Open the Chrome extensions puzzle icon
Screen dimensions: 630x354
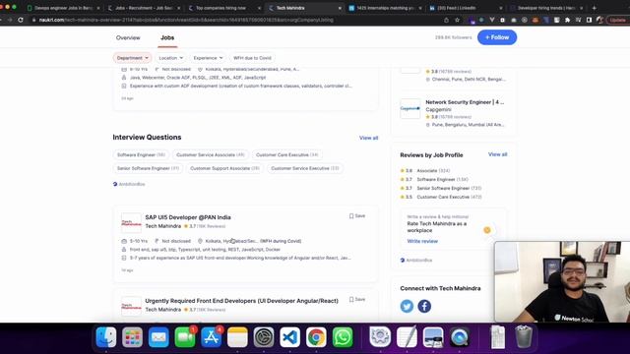click(567, 20)
